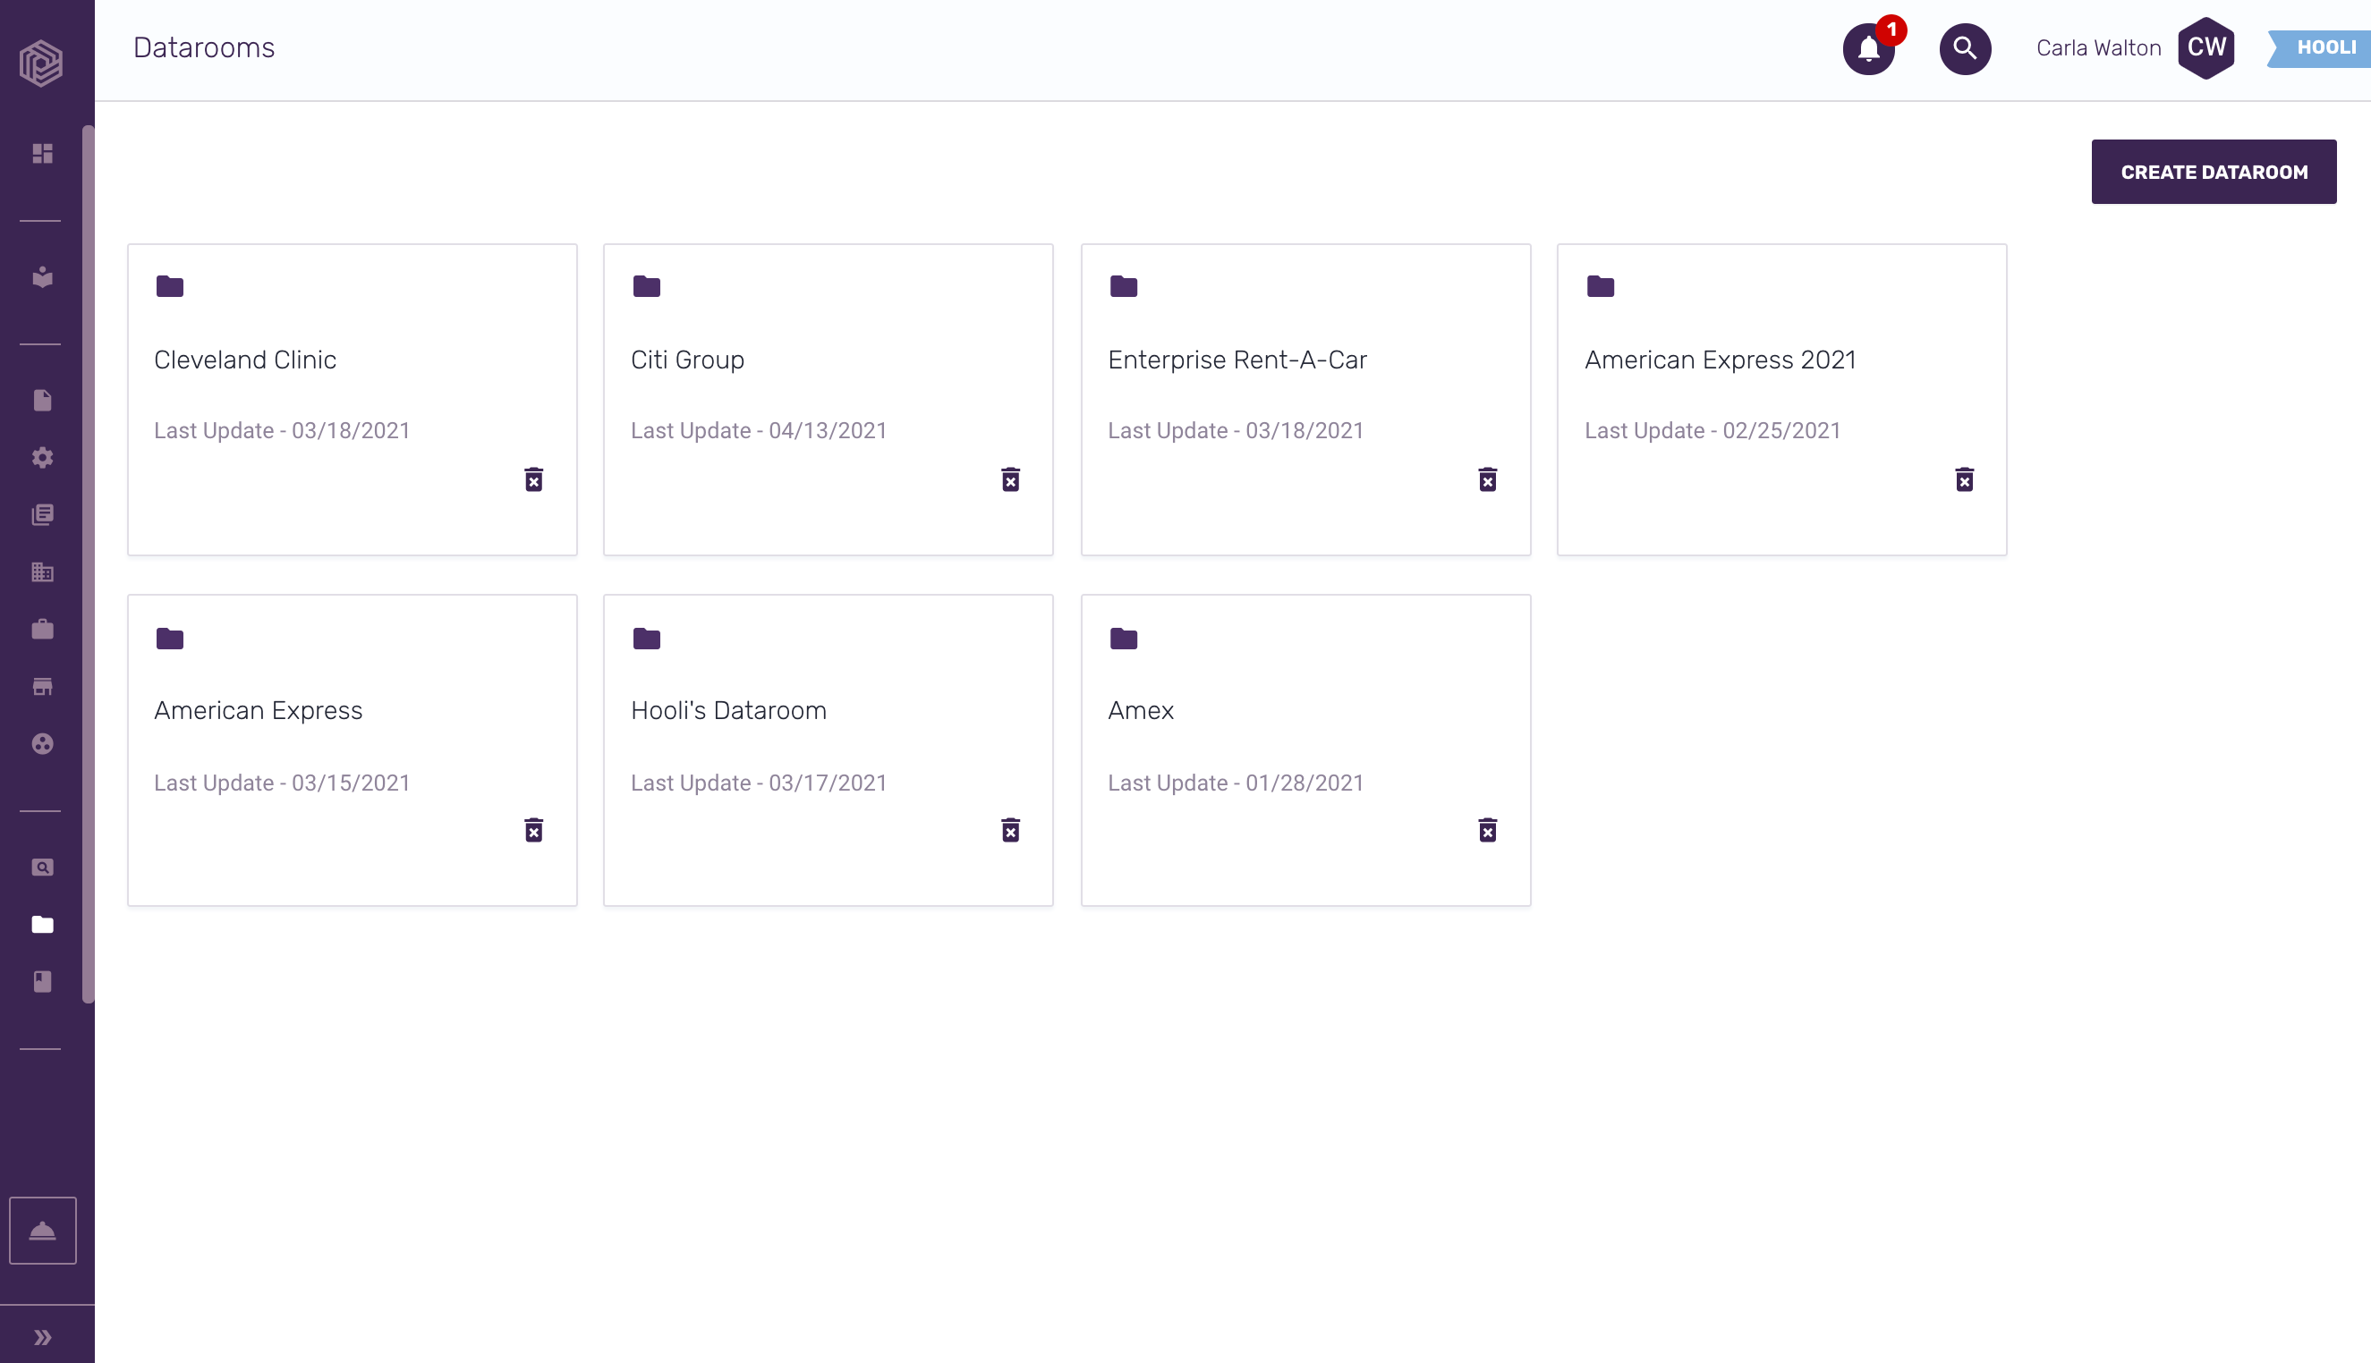Open the briefcase sidebar icon
The height and width of the screenshot is (1363, 2371).
coord(42,629)
